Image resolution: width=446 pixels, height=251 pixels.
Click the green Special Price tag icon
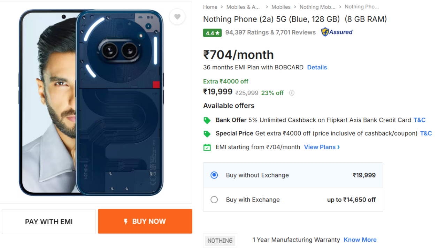point(207,134)
